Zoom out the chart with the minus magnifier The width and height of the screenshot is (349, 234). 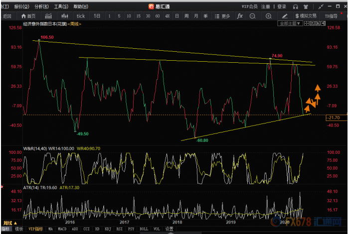click(x=254, y=16)
